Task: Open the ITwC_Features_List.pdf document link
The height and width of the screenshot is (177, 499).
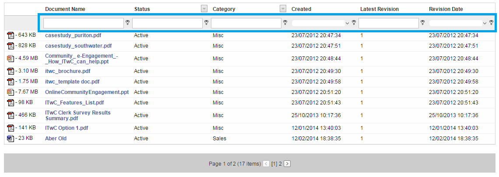Action: [x=74, y=103]
